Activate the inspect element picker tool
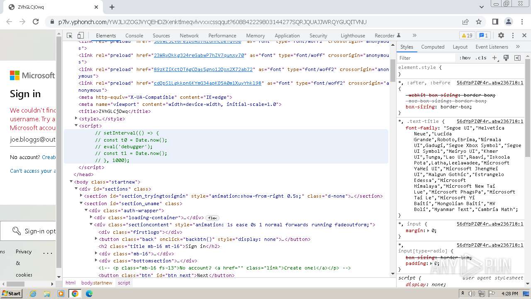Screen dimensions: 531x299 (x=70, y=36)
